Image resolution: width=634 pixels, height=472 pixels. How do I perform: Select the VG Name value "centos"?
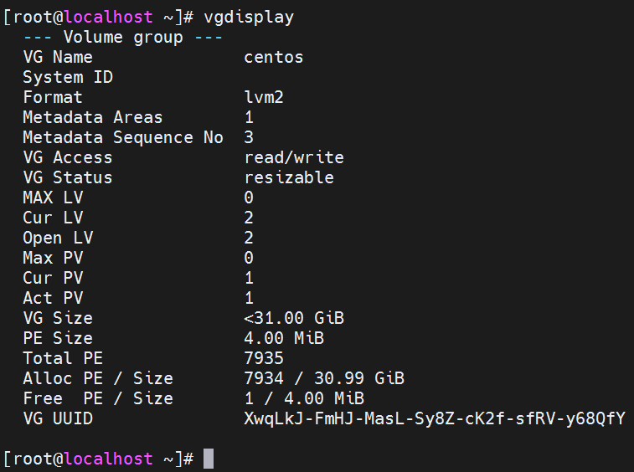(274, 57)
